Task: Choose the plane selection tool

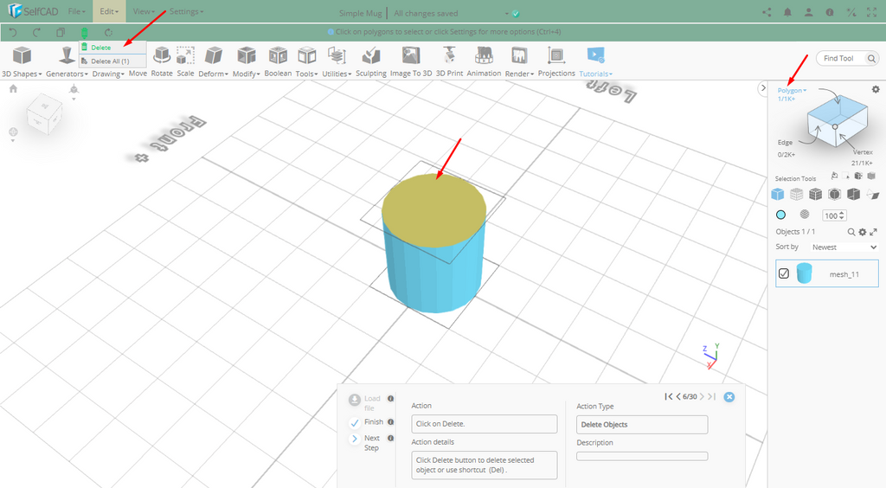Action: pos(872,195)
